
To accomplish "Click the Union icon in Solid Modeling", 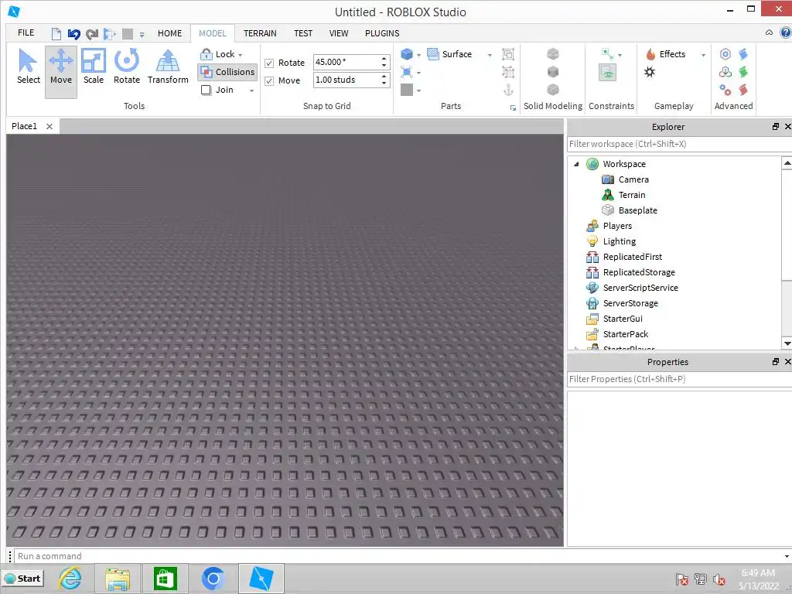I will pos(553,53).
